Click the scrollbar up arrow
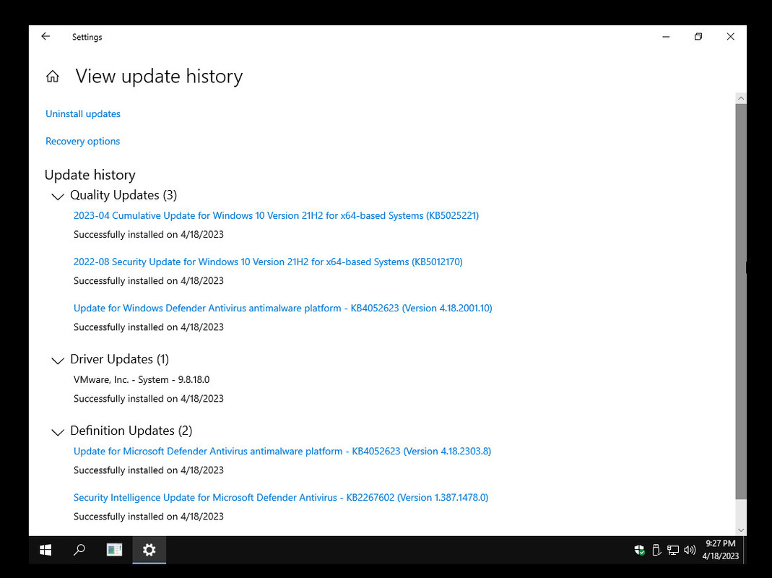The height and width of the screenshot is (578, 772). tap(740, 98)
